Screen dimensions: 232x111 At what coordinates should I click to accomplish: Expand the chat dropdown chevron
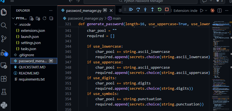click(211, 1)
